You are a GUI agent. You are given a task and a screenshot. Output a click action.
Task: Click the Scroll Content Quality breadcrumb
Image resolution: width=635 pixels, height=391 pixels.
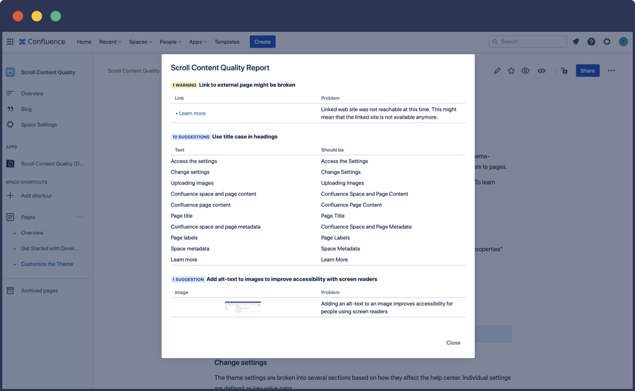click(134, 71)
